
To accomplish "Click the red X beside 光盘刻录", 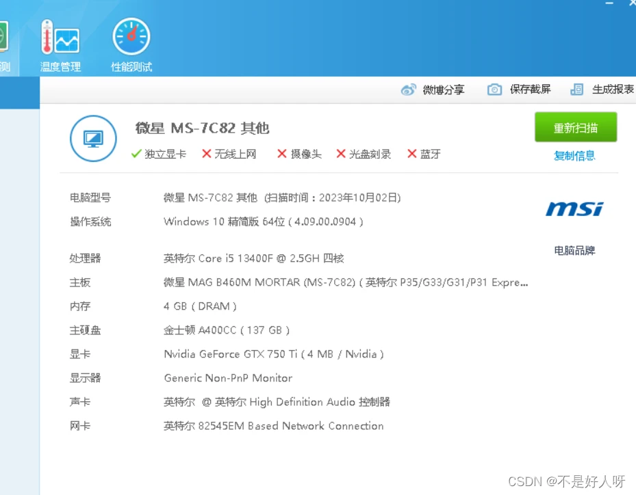I will [x=341, y=154].
